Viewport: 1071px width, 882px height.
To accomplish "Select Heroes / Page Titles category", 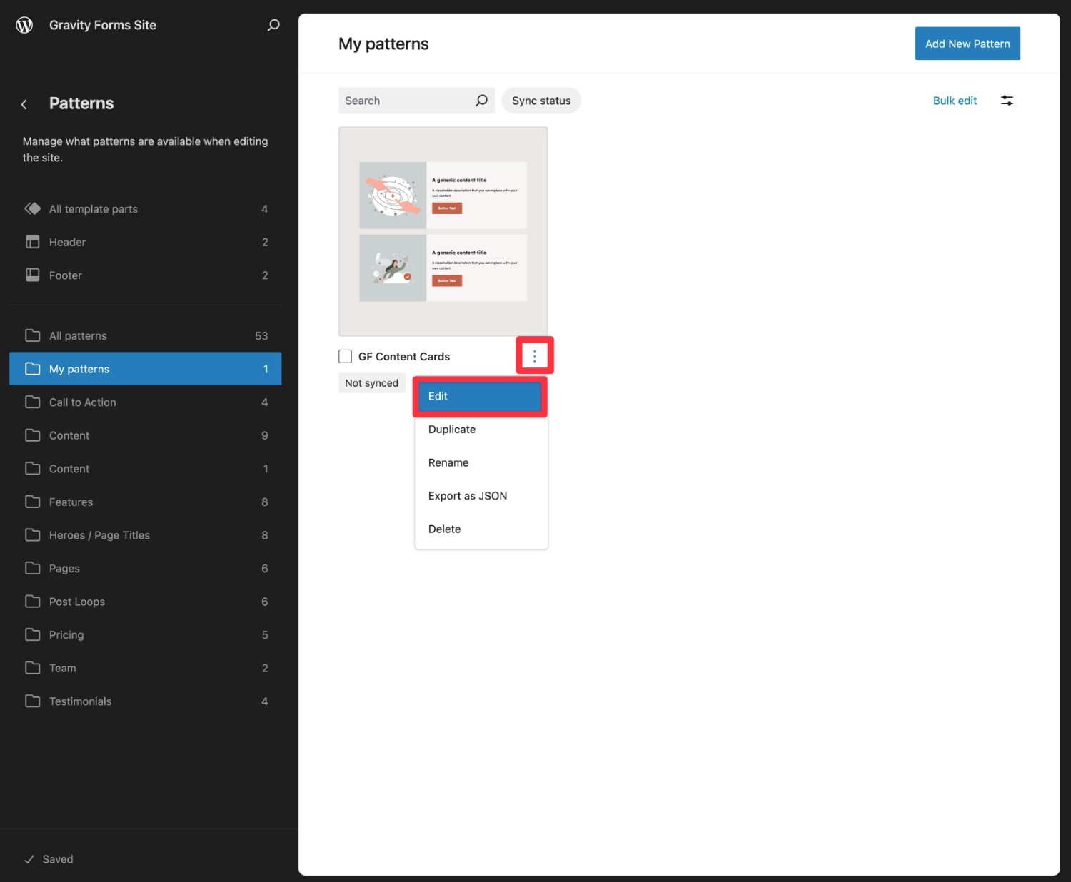I will 146,534.
